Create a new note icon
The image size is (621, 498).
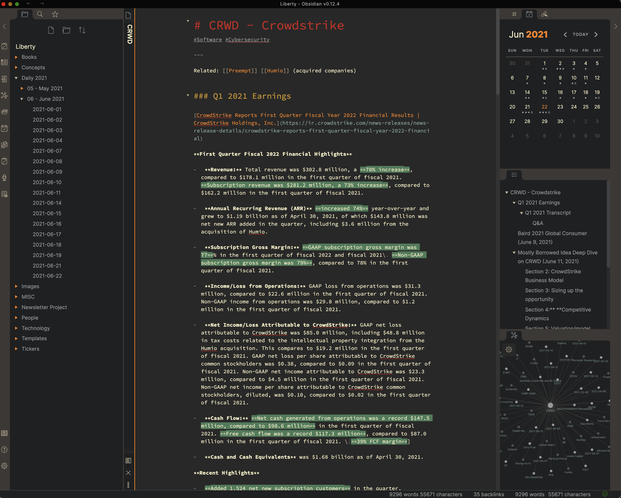click(51, 30)
